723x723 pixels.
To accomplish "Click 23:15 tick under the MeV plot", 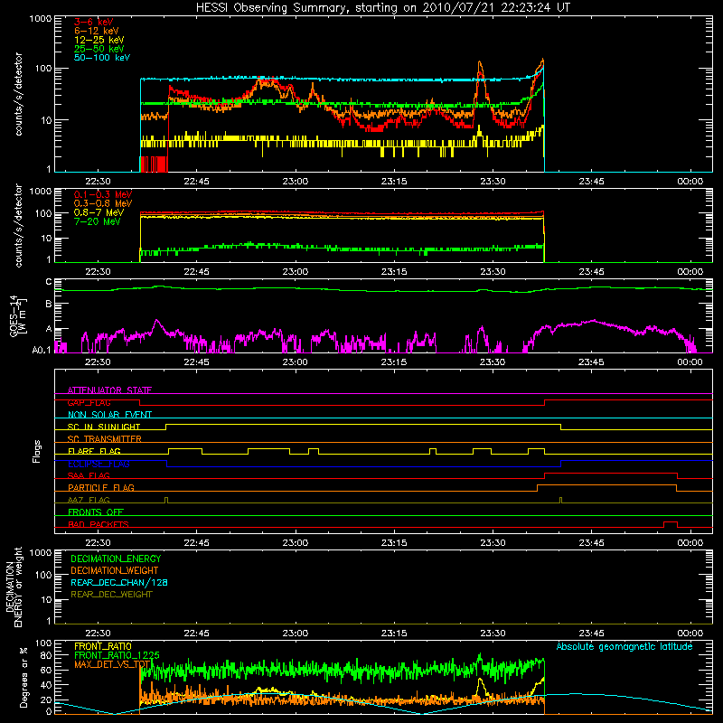I will (x=394, y=272).
